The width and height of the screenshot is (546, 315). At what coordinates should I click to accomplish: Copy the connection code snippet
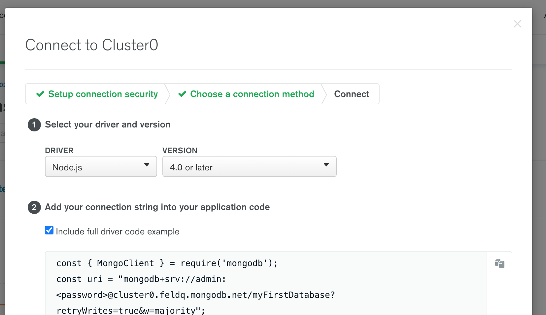click(499, 263)
